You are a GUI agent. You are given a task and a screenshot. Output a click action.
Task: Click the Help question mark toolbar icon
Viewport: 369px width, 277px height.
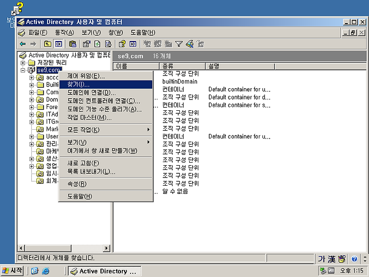click(122, 44)
